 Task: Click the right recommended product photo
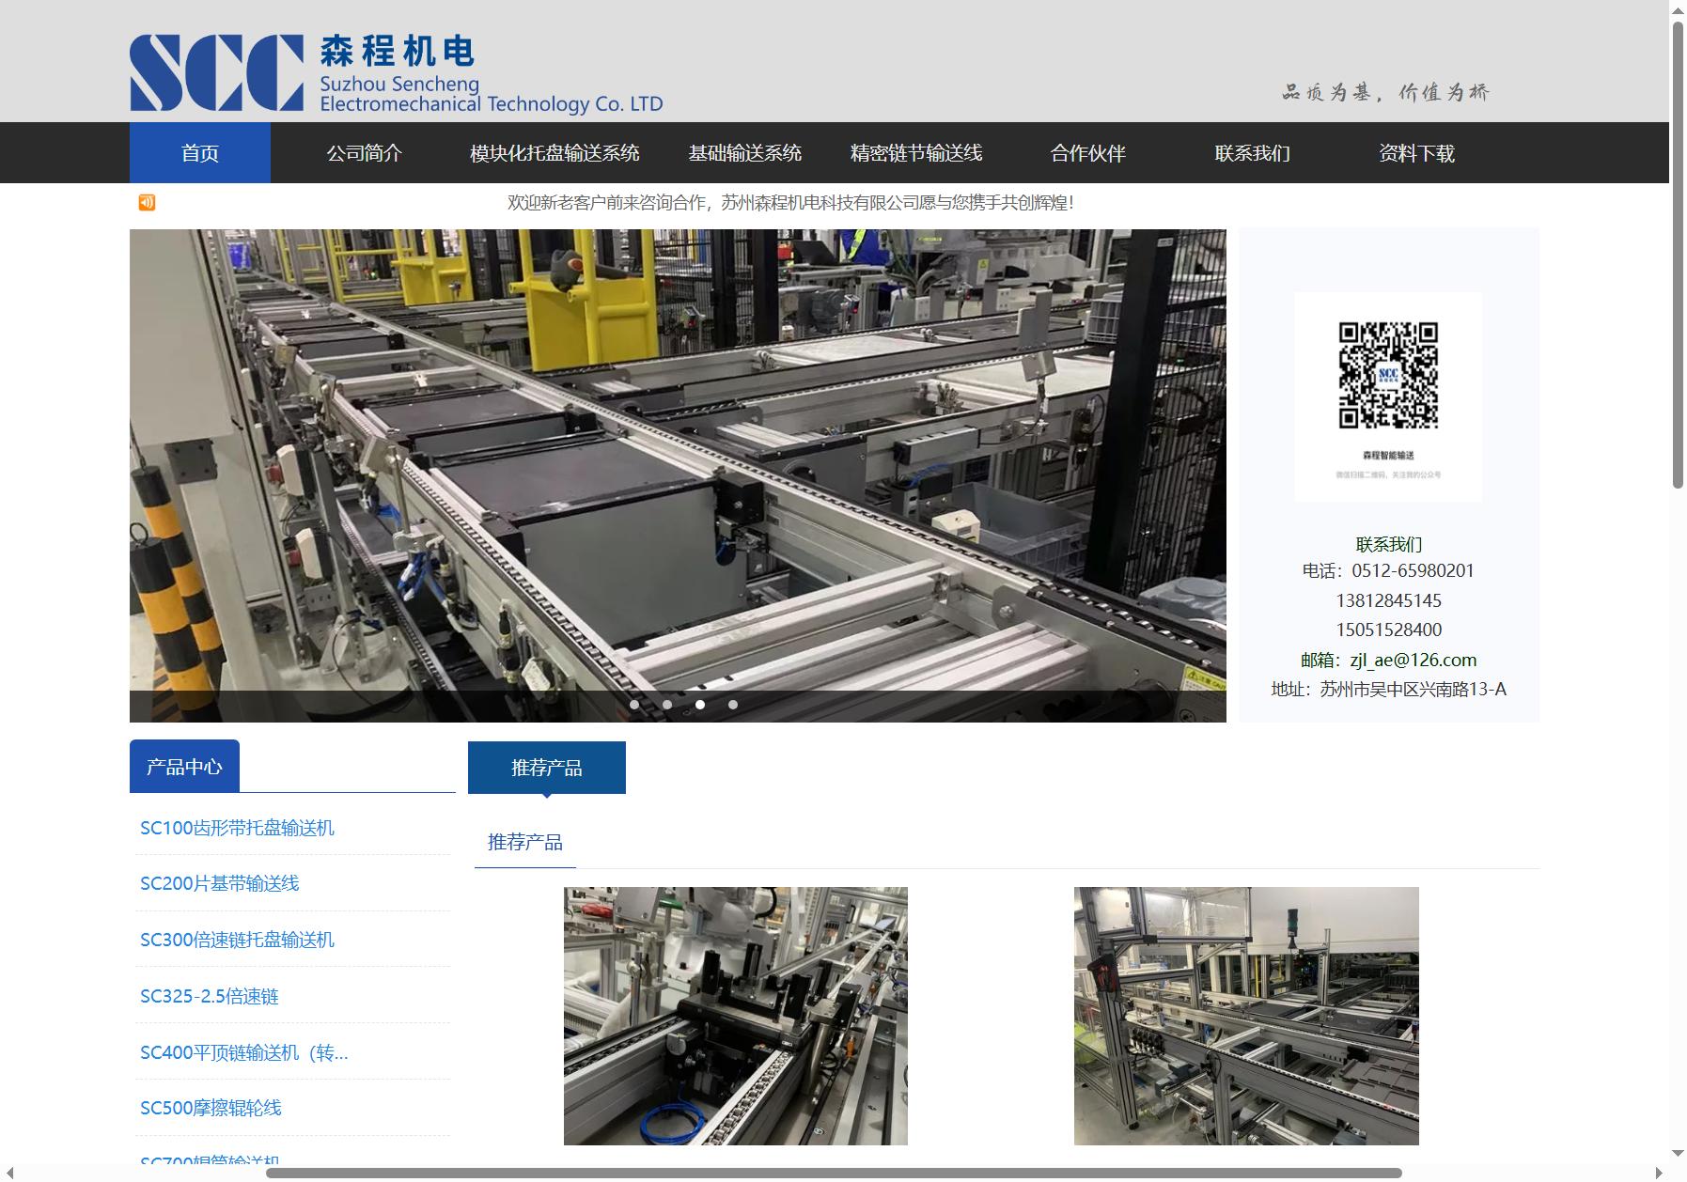click(x=1246, y=1016)
